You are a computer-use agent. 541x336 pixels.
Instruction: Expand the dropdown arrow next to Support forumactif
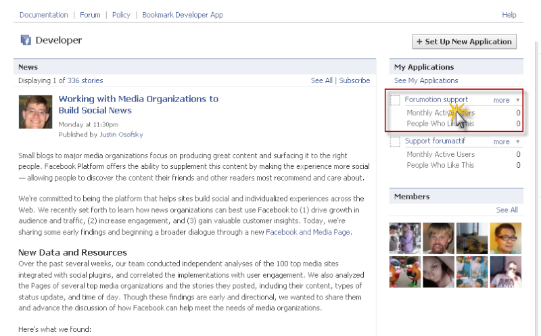[x=517, y=141]
